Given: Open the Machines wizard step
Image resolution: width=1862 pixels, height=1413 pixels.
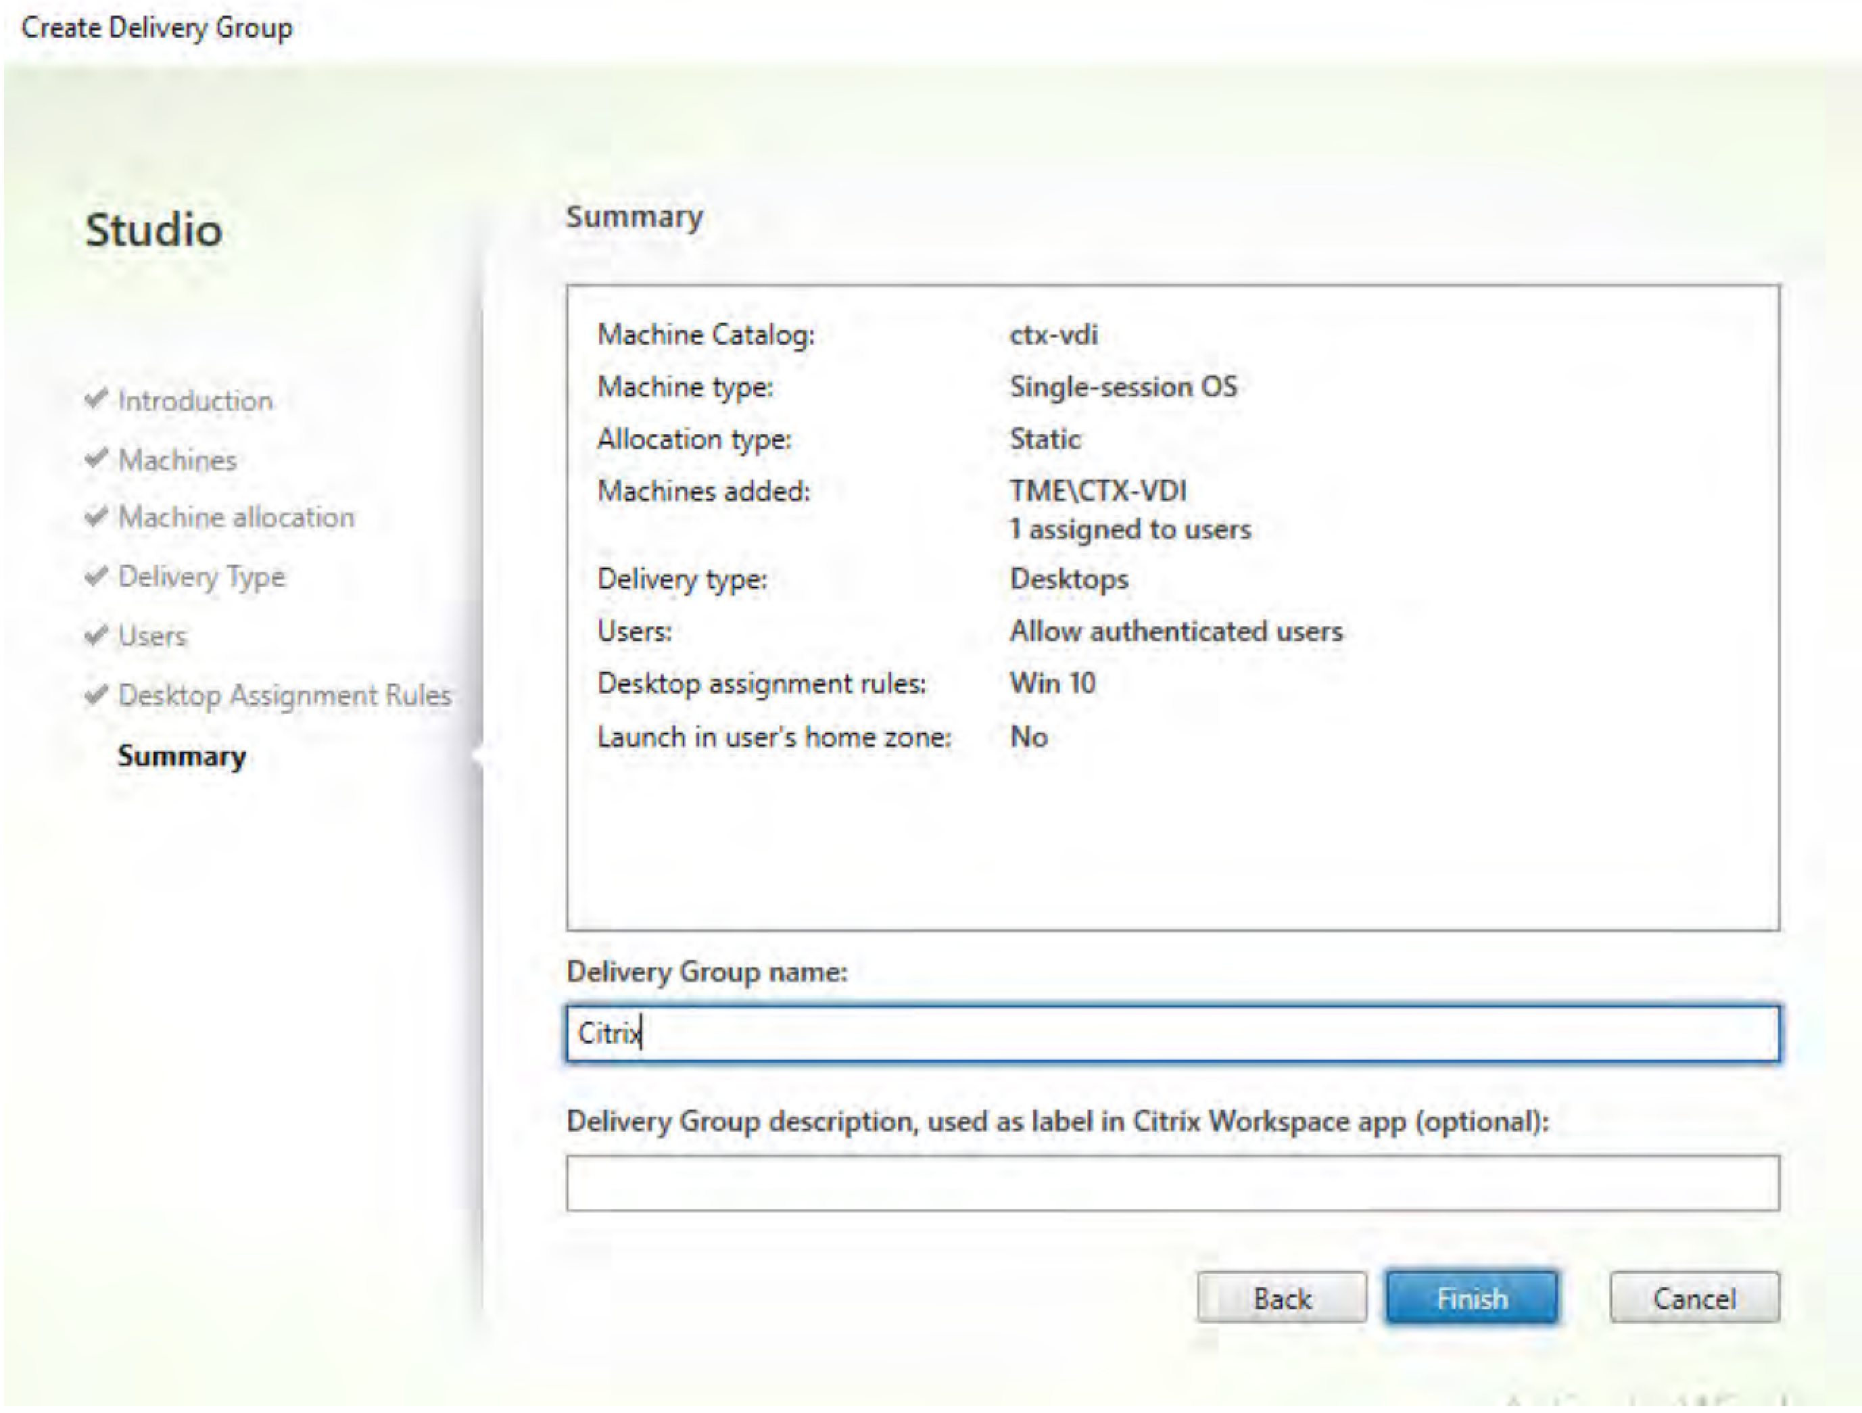Looking at the screenshot, I should (178, 460).
